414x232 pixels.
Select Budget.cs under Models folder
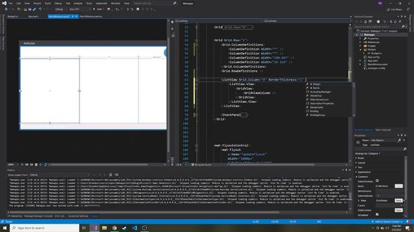coord(376,53)
